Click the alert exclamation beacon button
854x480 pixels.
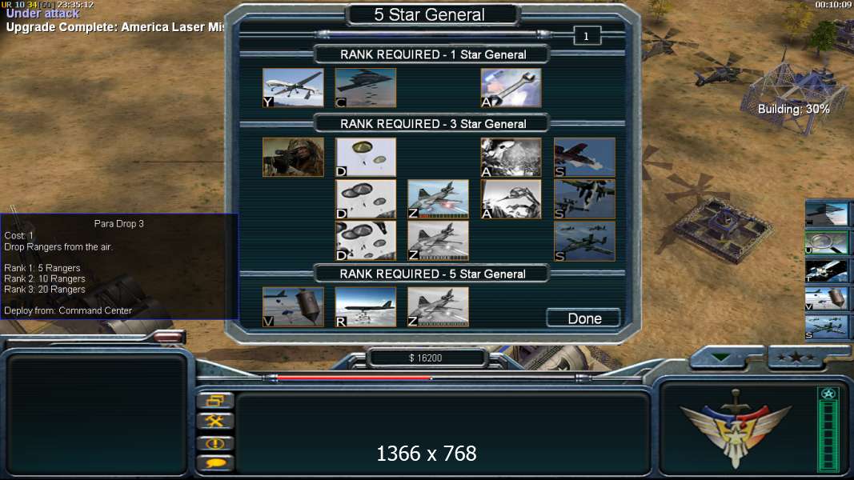tap(215, 443)
